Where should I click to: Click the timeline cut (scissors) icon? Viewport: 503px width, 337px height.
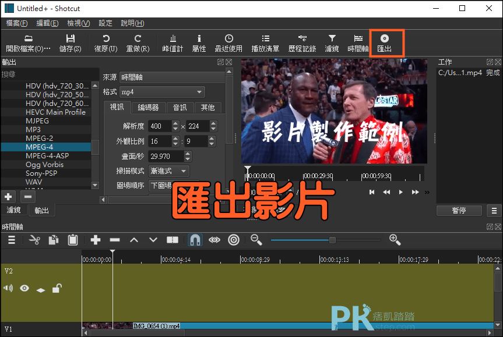click(x=34, y=240)
